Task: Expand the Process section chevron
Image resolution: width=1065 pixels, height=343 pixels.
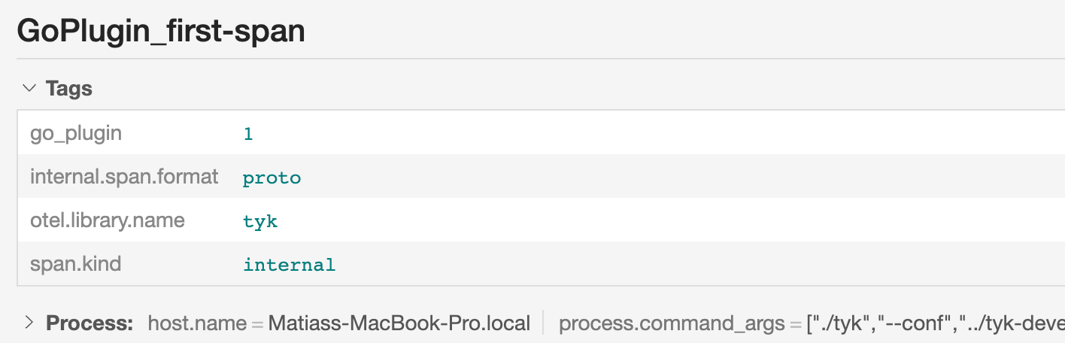Action: (x=29, y=323)
